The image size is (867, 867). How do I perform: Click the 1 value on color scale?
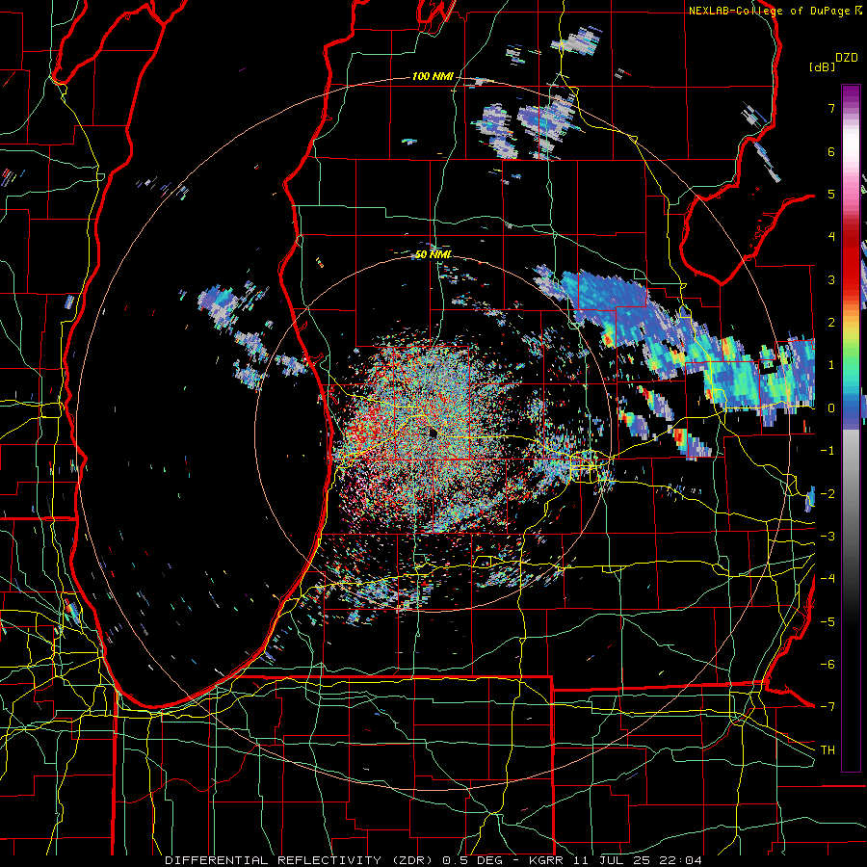click(x=831, y=365)
